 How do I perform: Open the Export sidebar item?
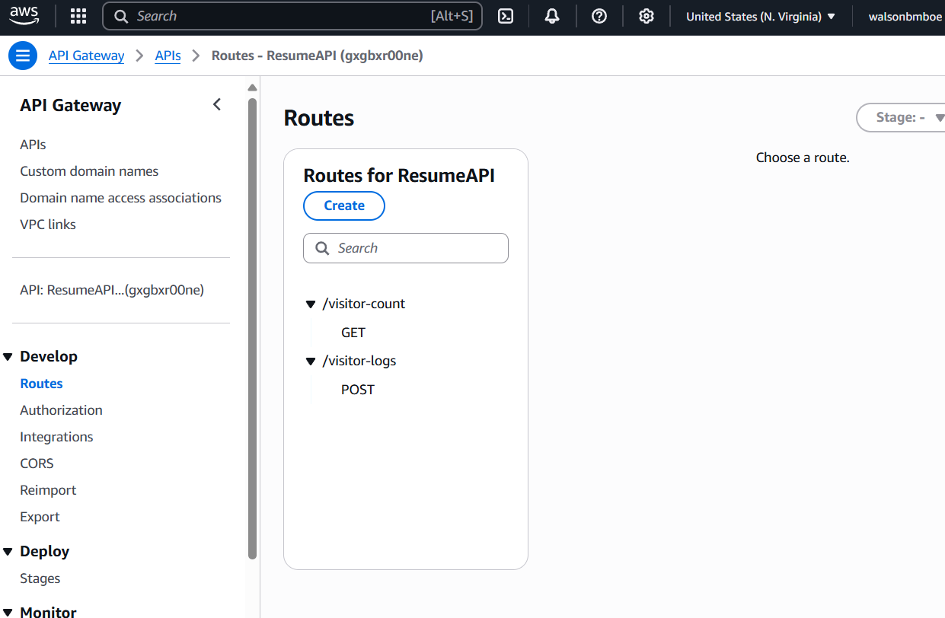click(40, 517)
